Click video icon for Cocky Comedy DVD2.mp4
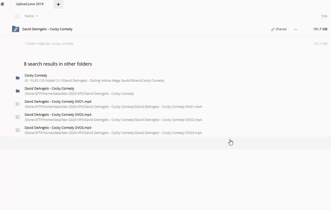Image resolution: width=331 pixels, height=210 pixels. click(18, 117)
